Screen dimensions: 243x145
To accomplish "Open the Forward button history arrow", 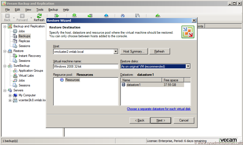I will point(31,18).
